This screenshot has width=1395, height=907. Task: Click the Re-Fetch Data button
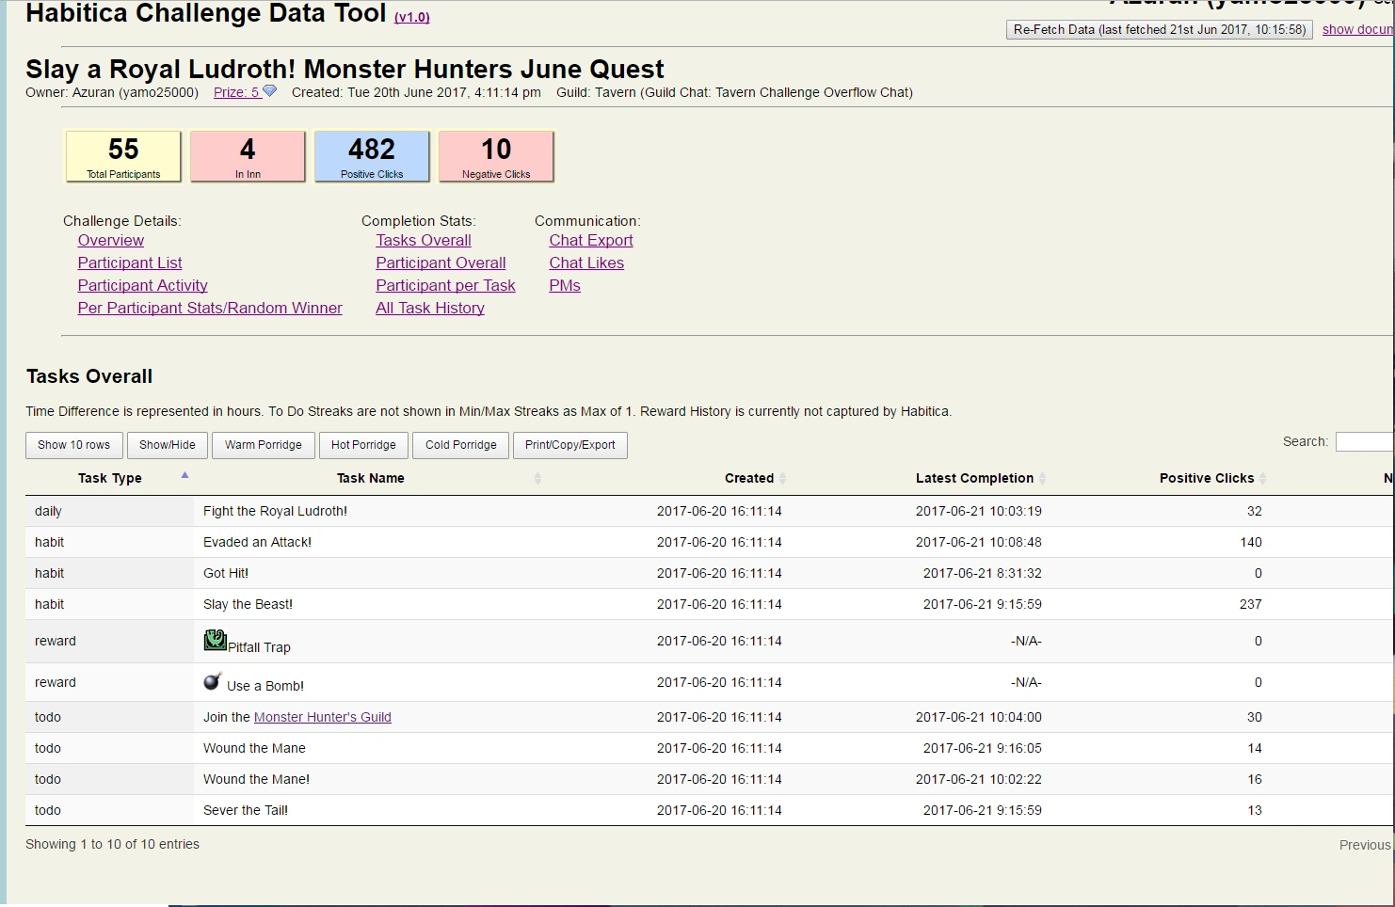click(1160, 29)
